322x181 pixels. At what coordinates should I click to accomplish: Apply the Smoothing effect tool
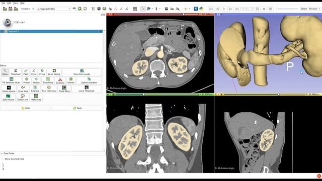[x=48, y=80]
